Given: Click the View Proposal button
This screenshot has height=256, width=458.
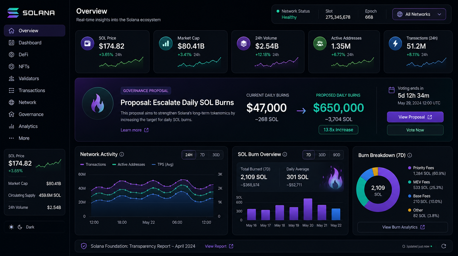Looking at the screenshot, I should tap(415, 117).
